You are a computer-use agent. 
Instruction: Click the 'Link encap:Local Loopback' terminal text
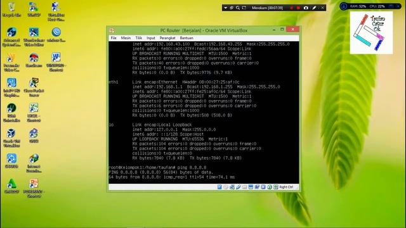click(x=162, y=125)
